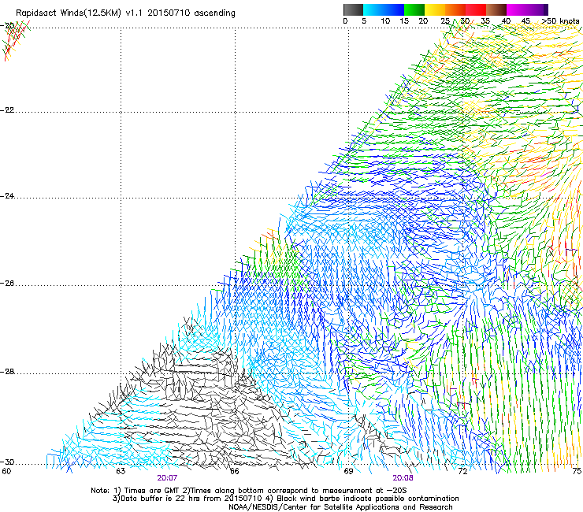Select the orange 25-30 knots legend segment
583x512 pixels.
tap(455, 9)
